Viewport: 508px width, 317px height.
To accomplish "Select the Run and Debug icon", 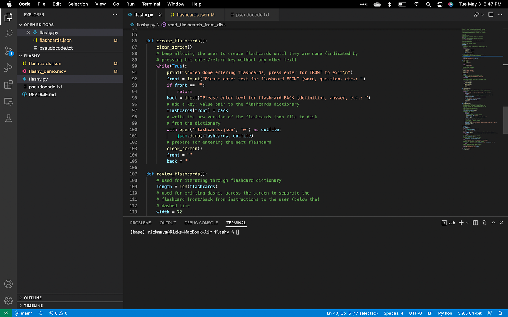I will pyautogui.click(x=8, y=67).
